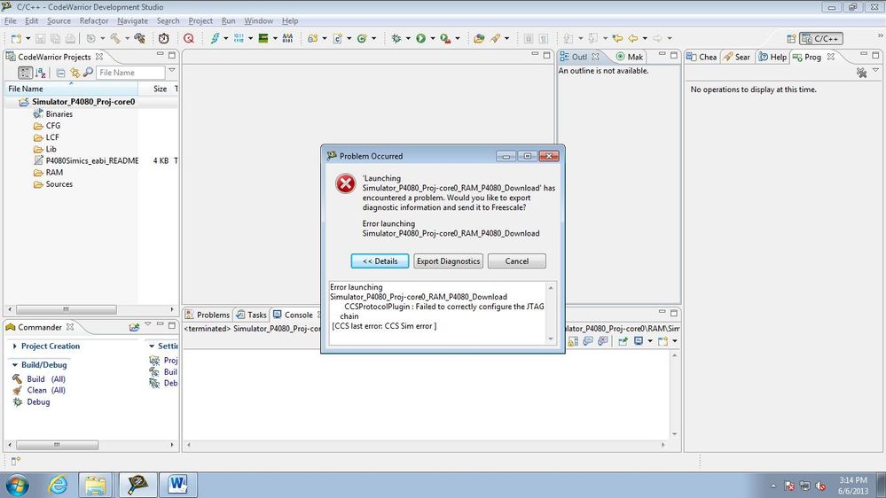The height and width of the screenshot is (498, 886).
Task: Click the Microsoft Word taskbar icon
Action: coord(178,485)
